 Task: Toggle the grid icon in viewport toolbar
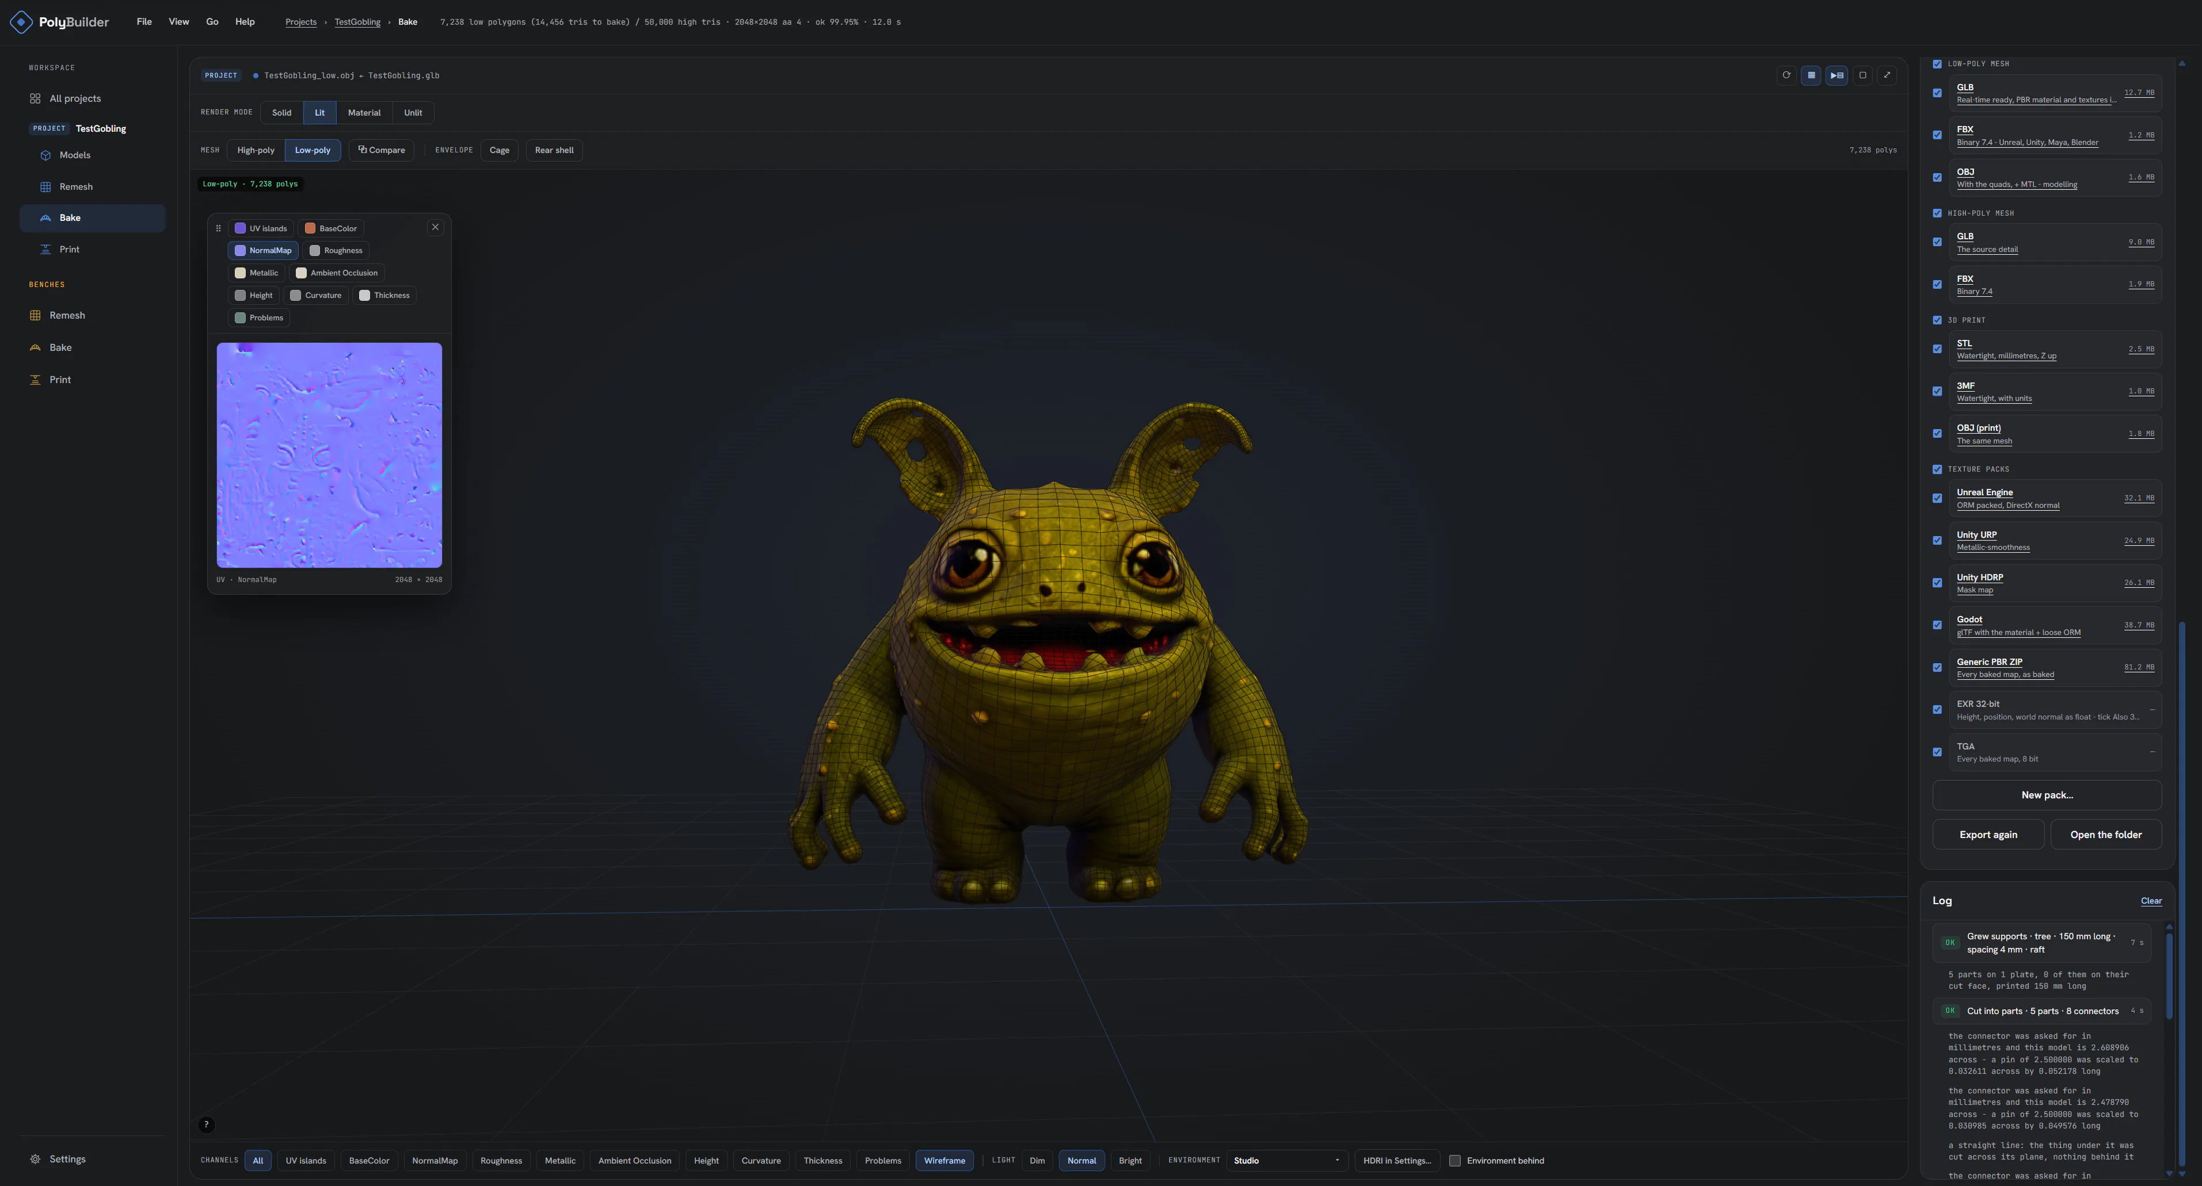[1811, 75]
